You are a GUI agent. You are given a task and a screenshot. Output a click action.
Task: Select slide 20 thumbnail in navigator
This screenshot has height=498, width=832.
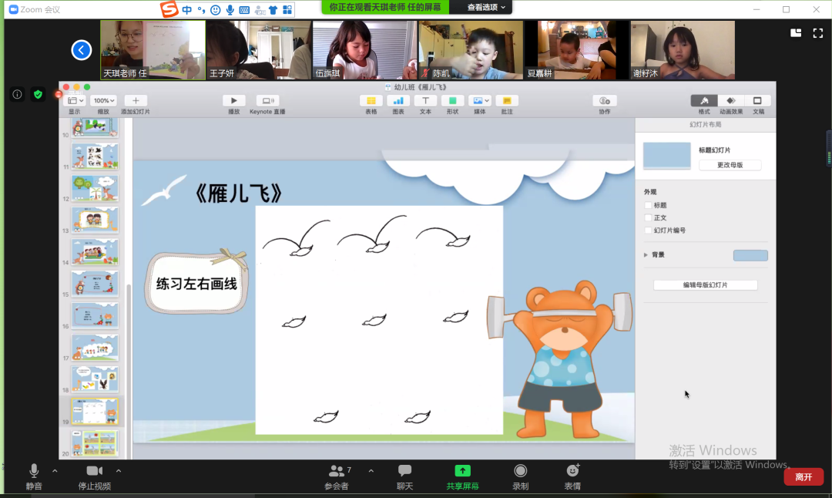coord(95,442)
